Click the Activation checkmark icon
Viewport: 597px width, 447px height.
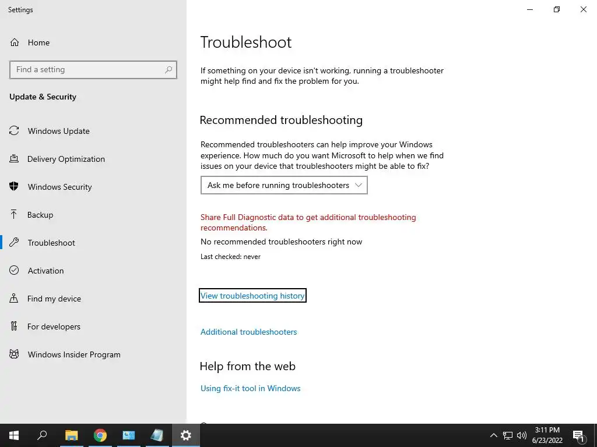[x=14, y=271]
